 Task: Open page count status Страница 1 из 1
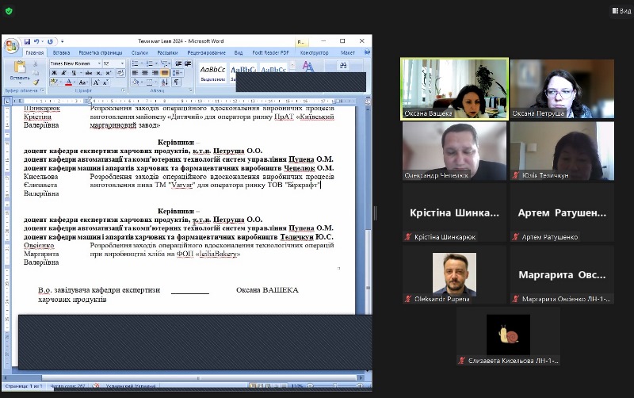point(24,386)
